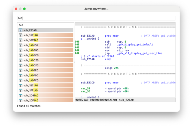
Task: Click the green zoom window button
Action: [24, 9]
